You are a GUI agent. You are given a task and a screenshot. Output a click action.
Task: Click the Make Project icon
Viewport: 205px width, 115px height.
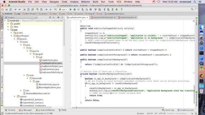55,9
